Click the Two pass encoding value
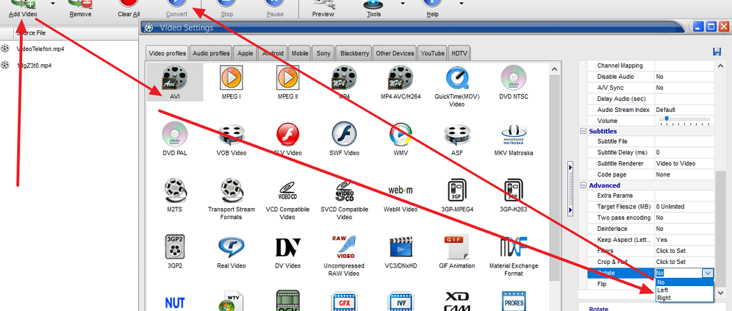The height and width of the screenshot is (311, 732). coord(684,218)
